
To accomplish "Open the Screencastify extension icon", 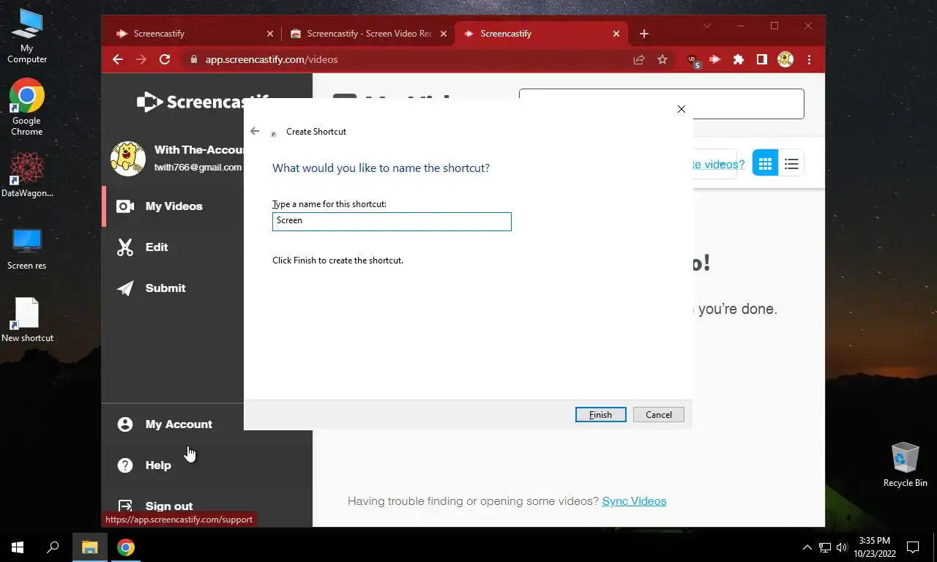I will pyautogui.click(x=715, y=60).
